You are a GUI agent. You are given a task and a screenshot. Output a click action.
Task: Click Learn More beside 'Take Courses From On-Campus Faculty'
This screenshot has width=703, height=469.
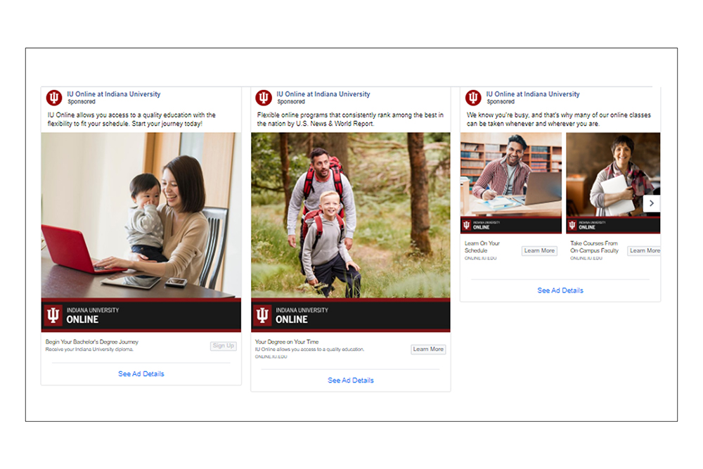click(644, 250)
